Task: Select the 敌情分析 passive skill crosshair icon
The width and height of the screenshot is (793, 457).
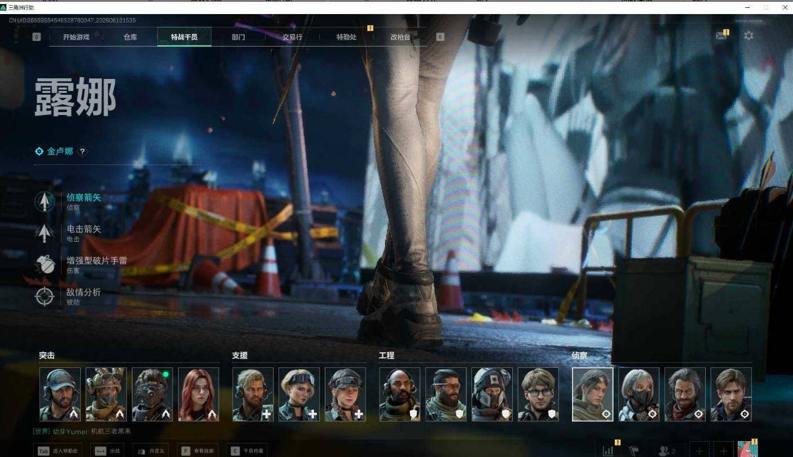Action: click(x=45, y=296)
